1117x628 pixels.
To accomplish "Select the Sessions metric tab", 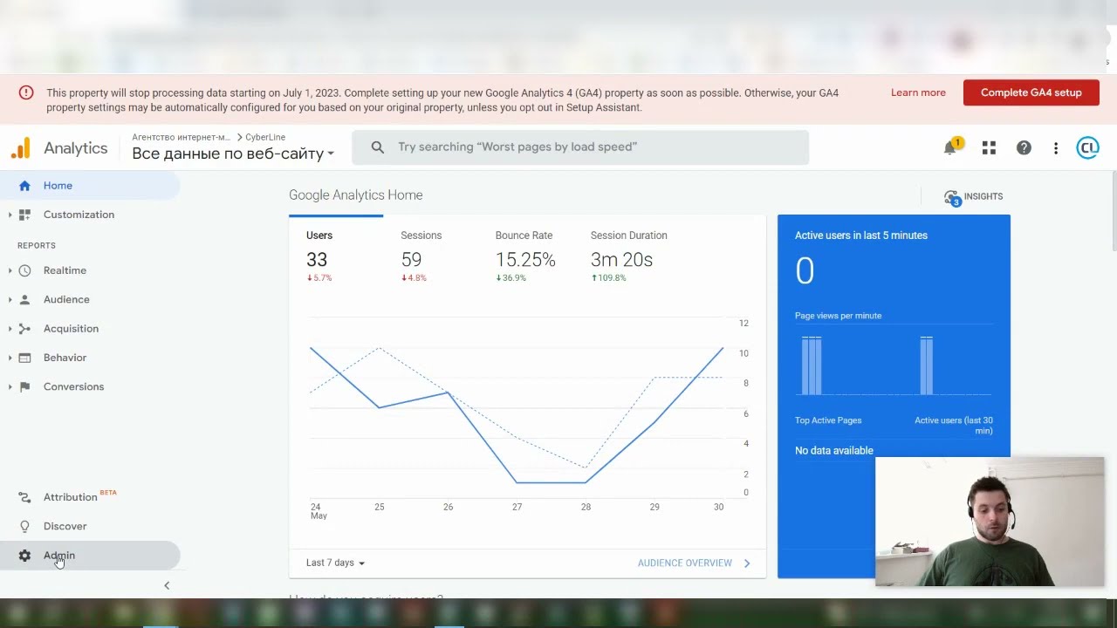I will coord(430,255).
